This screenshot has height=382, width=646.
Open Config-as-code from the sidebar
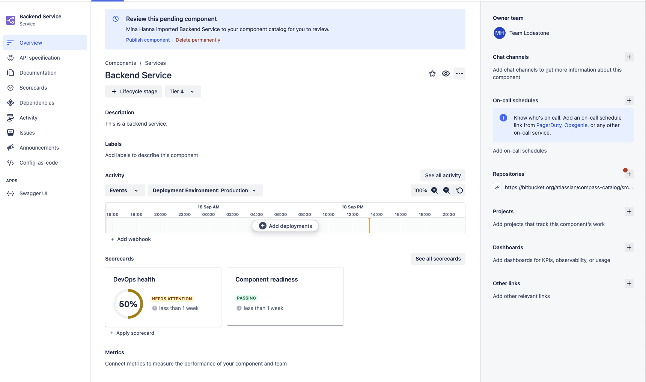pos(38,162)
